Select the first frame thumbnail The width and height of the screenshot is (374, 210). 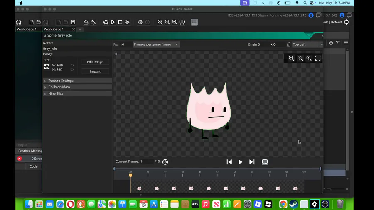point(139,188)
